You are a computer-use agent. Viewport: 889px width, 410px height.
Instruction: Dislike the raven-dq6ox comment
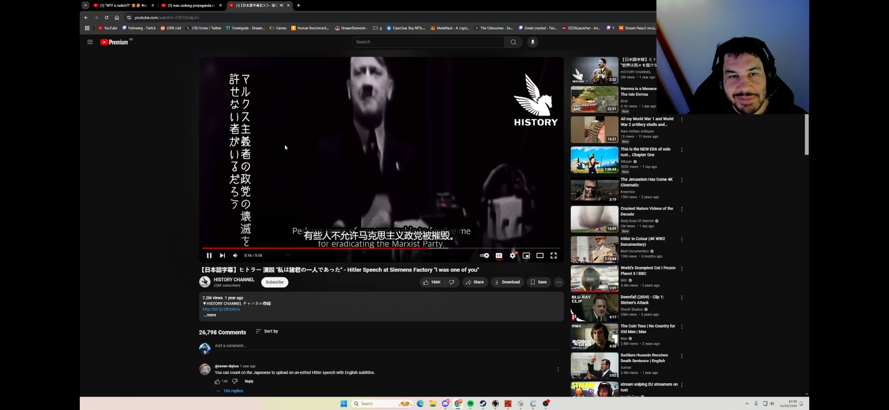coord(235,382)
